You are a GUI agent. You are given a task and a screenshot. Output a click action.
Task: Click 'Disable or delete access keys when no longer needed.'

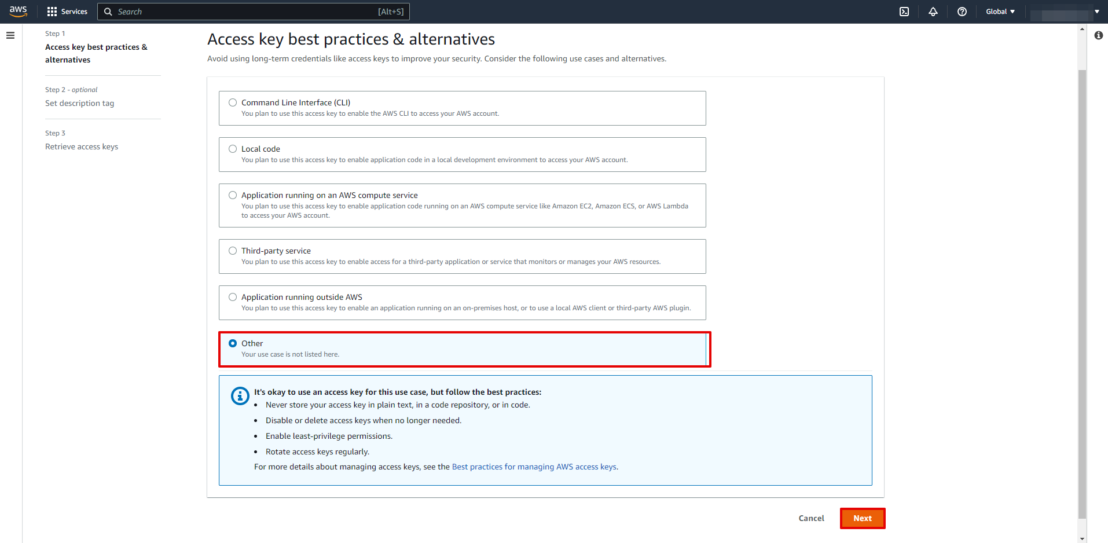[x=364, y=420]
